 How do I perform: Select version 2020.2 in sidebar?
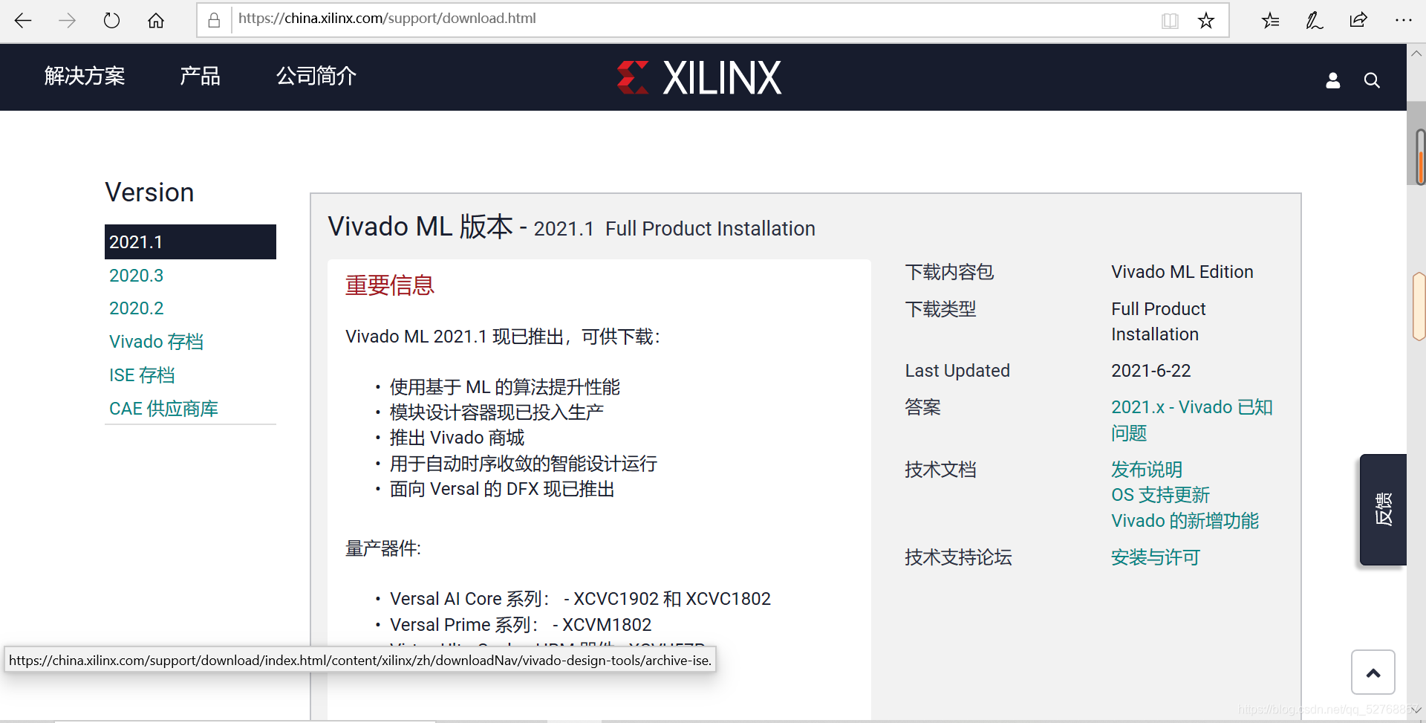(136, 308)
